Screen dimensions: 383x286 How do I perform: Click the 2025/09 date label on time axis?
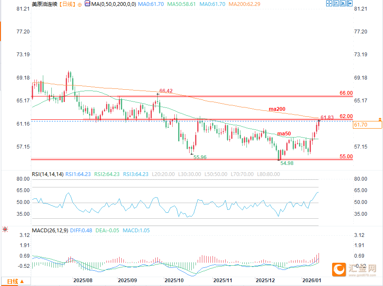point(127,280)
